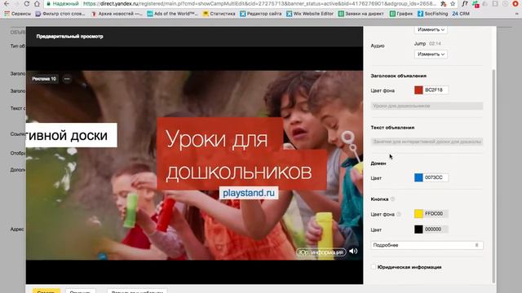Click the black button text color swatch
This screenshot has height=293, width=522.
(x=418, y=230)
